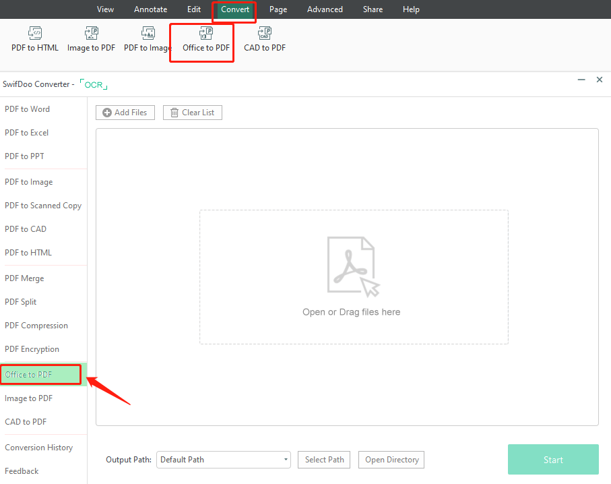The height and width of the screenshot is (484, 611).
Task: Open the Annotate menu
Action: [x=150, y=9]
